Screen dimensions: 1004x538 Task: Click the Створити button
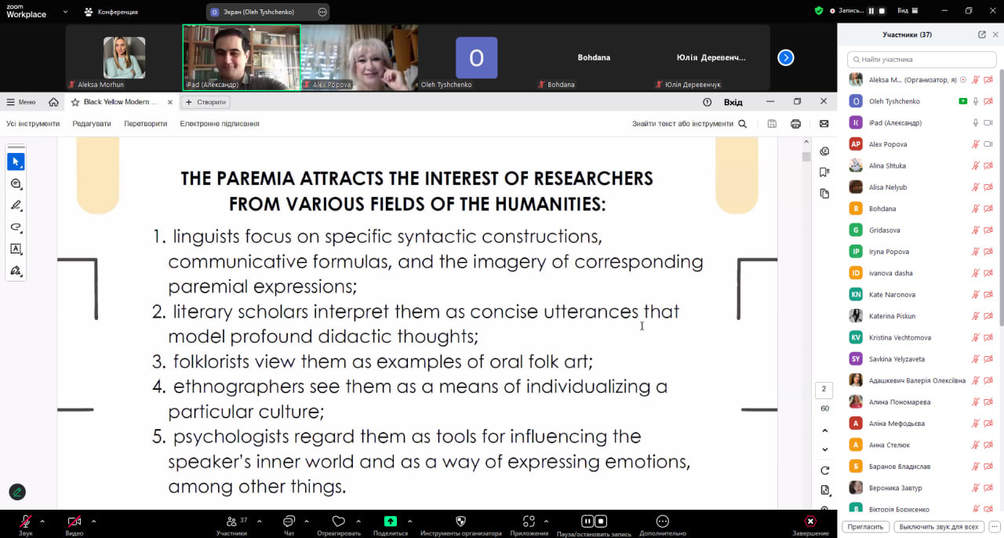point(206,102)
